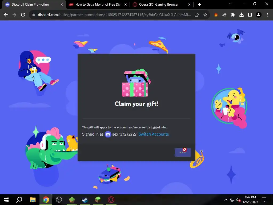The height and width of the screenshot is (205, 273).
Task: Toggle the Chrome side panel icon
Action: point(250,15)
